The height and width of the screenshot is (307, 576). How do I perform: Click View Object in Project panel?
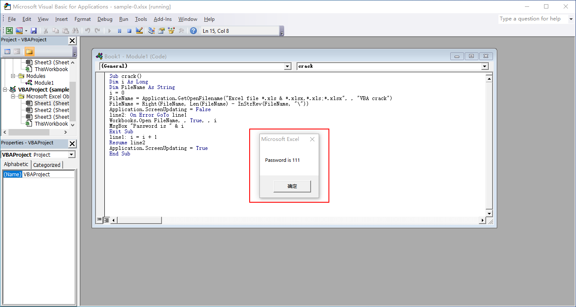pyautogui.click(x=17, y=52)
